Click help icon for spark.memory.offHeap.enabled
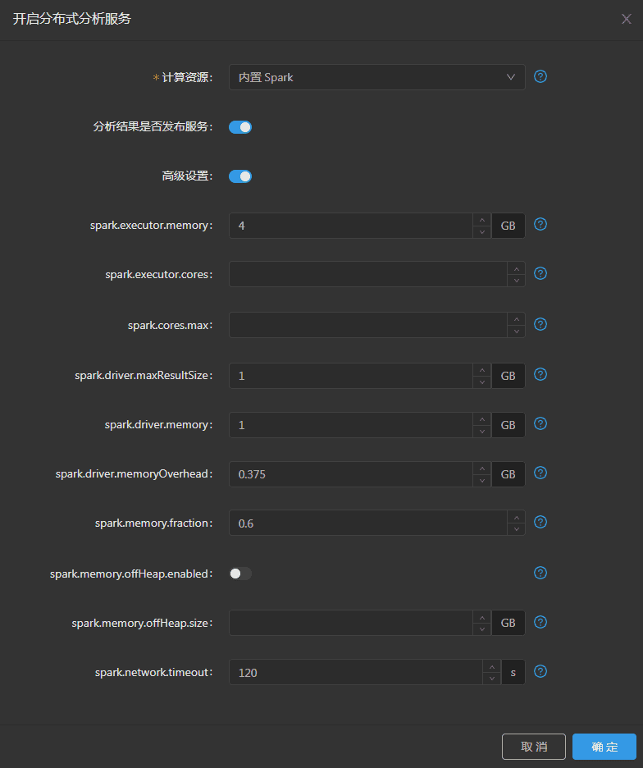Image resolution: width=643 pixels, height=768 pixels. point(540,573)
